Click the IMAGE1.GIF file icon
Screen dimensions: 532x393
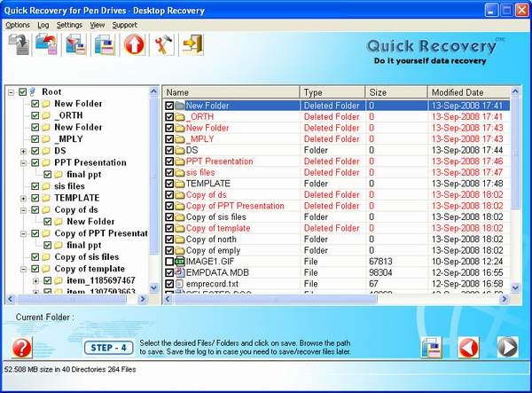179,262
